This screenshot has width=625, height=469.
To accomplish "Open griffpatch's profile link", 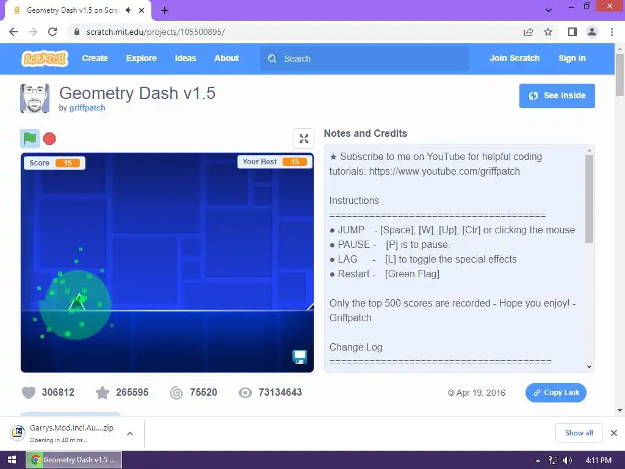I will pyautogui.click(x=87, y=107).
